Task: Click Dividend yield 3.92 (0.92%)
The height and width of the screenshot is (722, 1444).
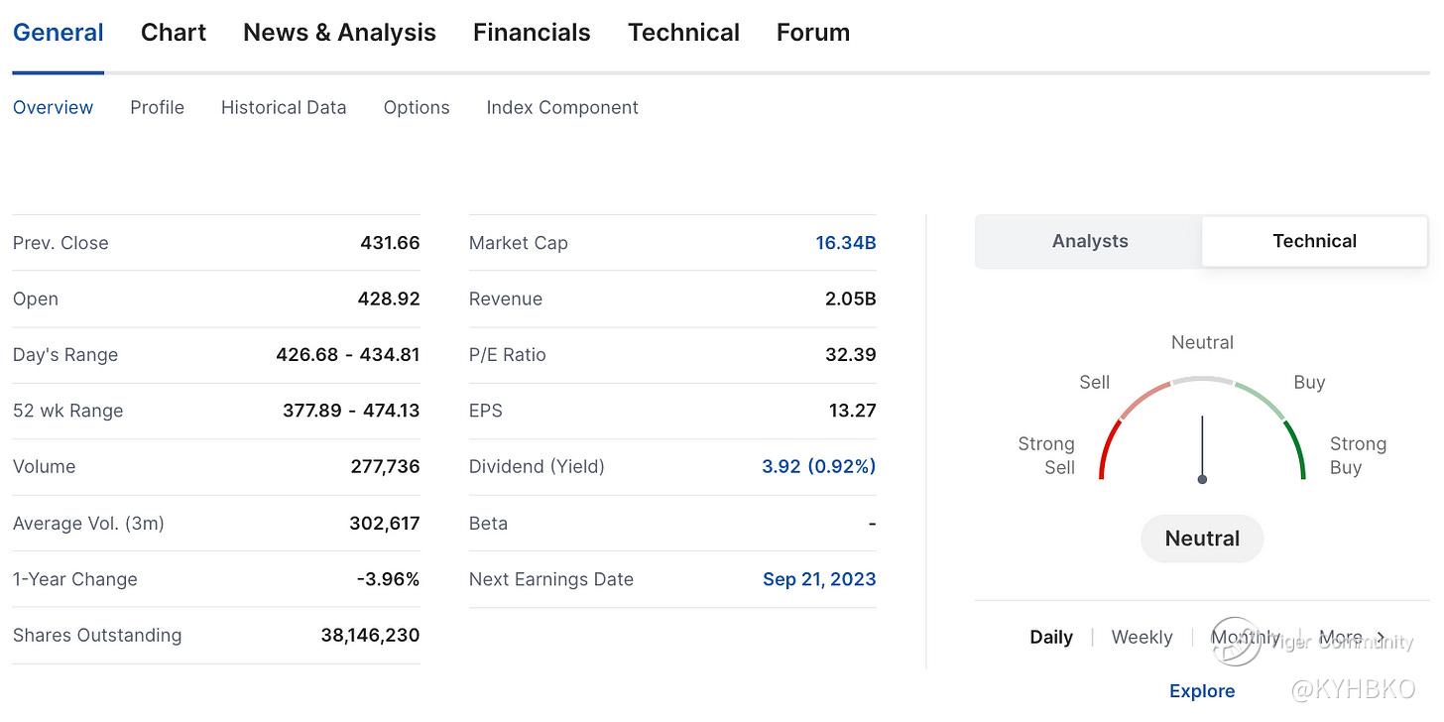Action: click(818, 466)
